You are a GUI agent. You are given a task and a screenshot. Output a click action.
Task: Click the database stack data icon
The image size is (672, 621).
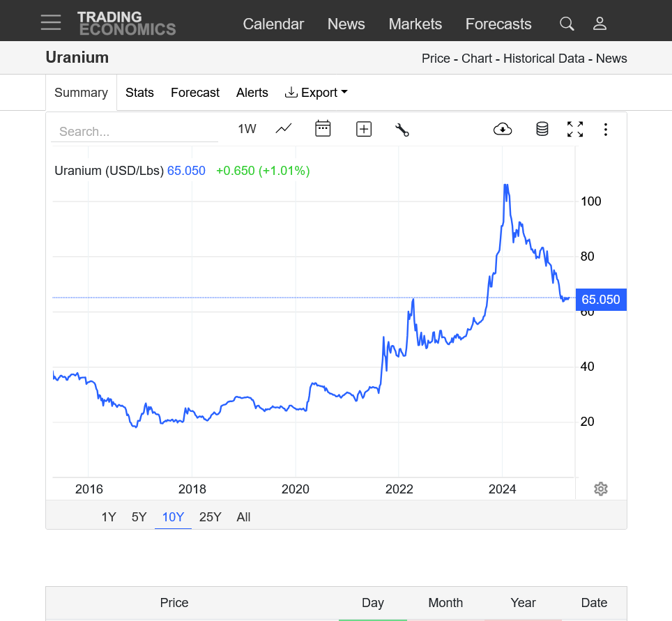(x=542, y=129)
